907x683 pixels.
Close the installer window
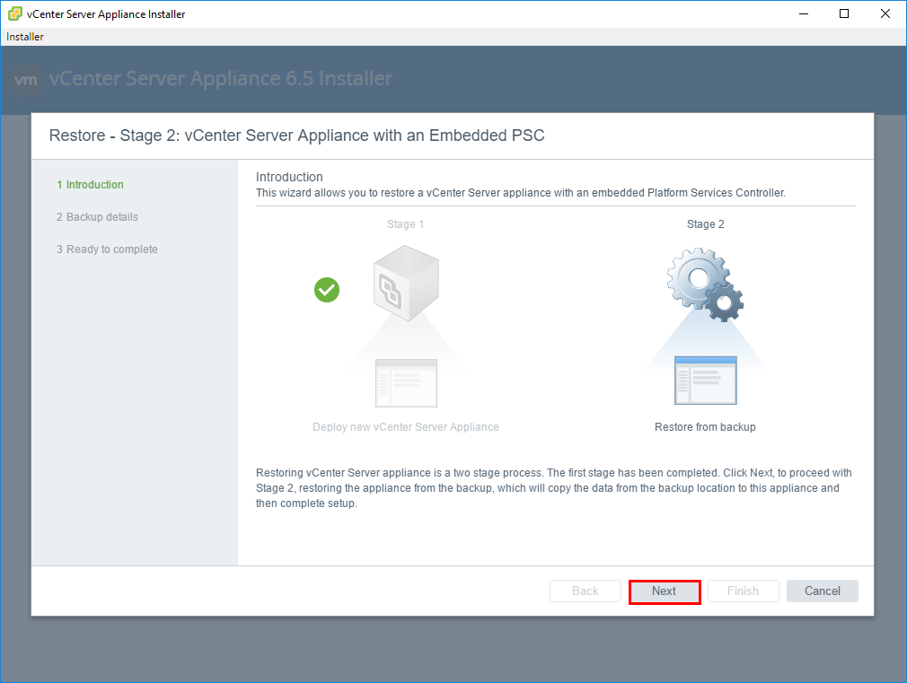pyautogui.click(x=885, y=13)
